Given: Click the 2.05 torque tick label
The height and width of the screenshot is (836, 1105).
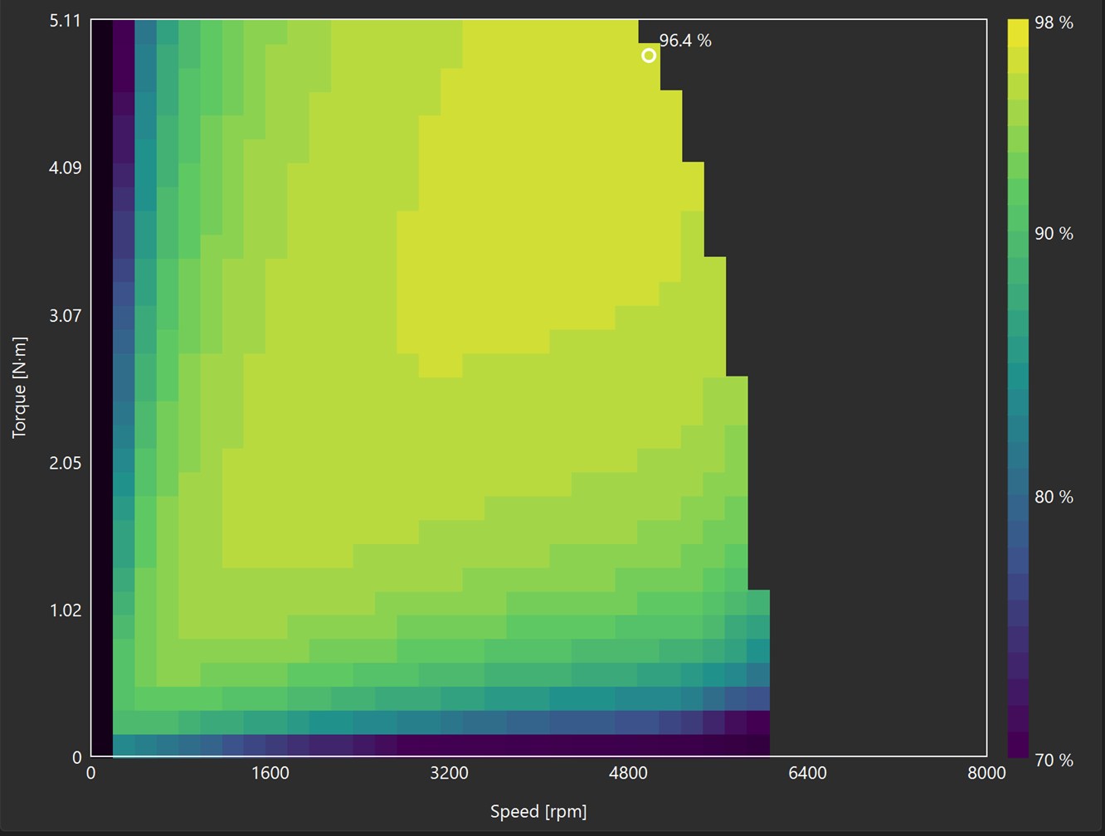Looking at the screenshot, I should coord(66,463).
